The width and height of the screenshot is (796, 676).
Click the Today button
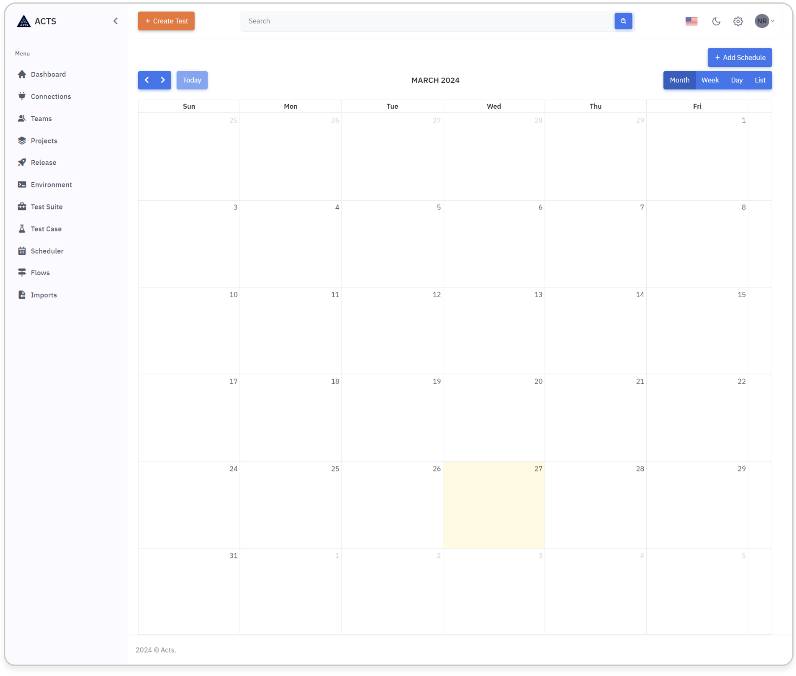192,80
